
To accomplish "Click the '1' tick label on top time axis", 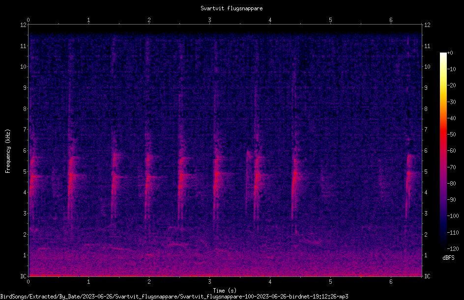I will click(88, 20).
